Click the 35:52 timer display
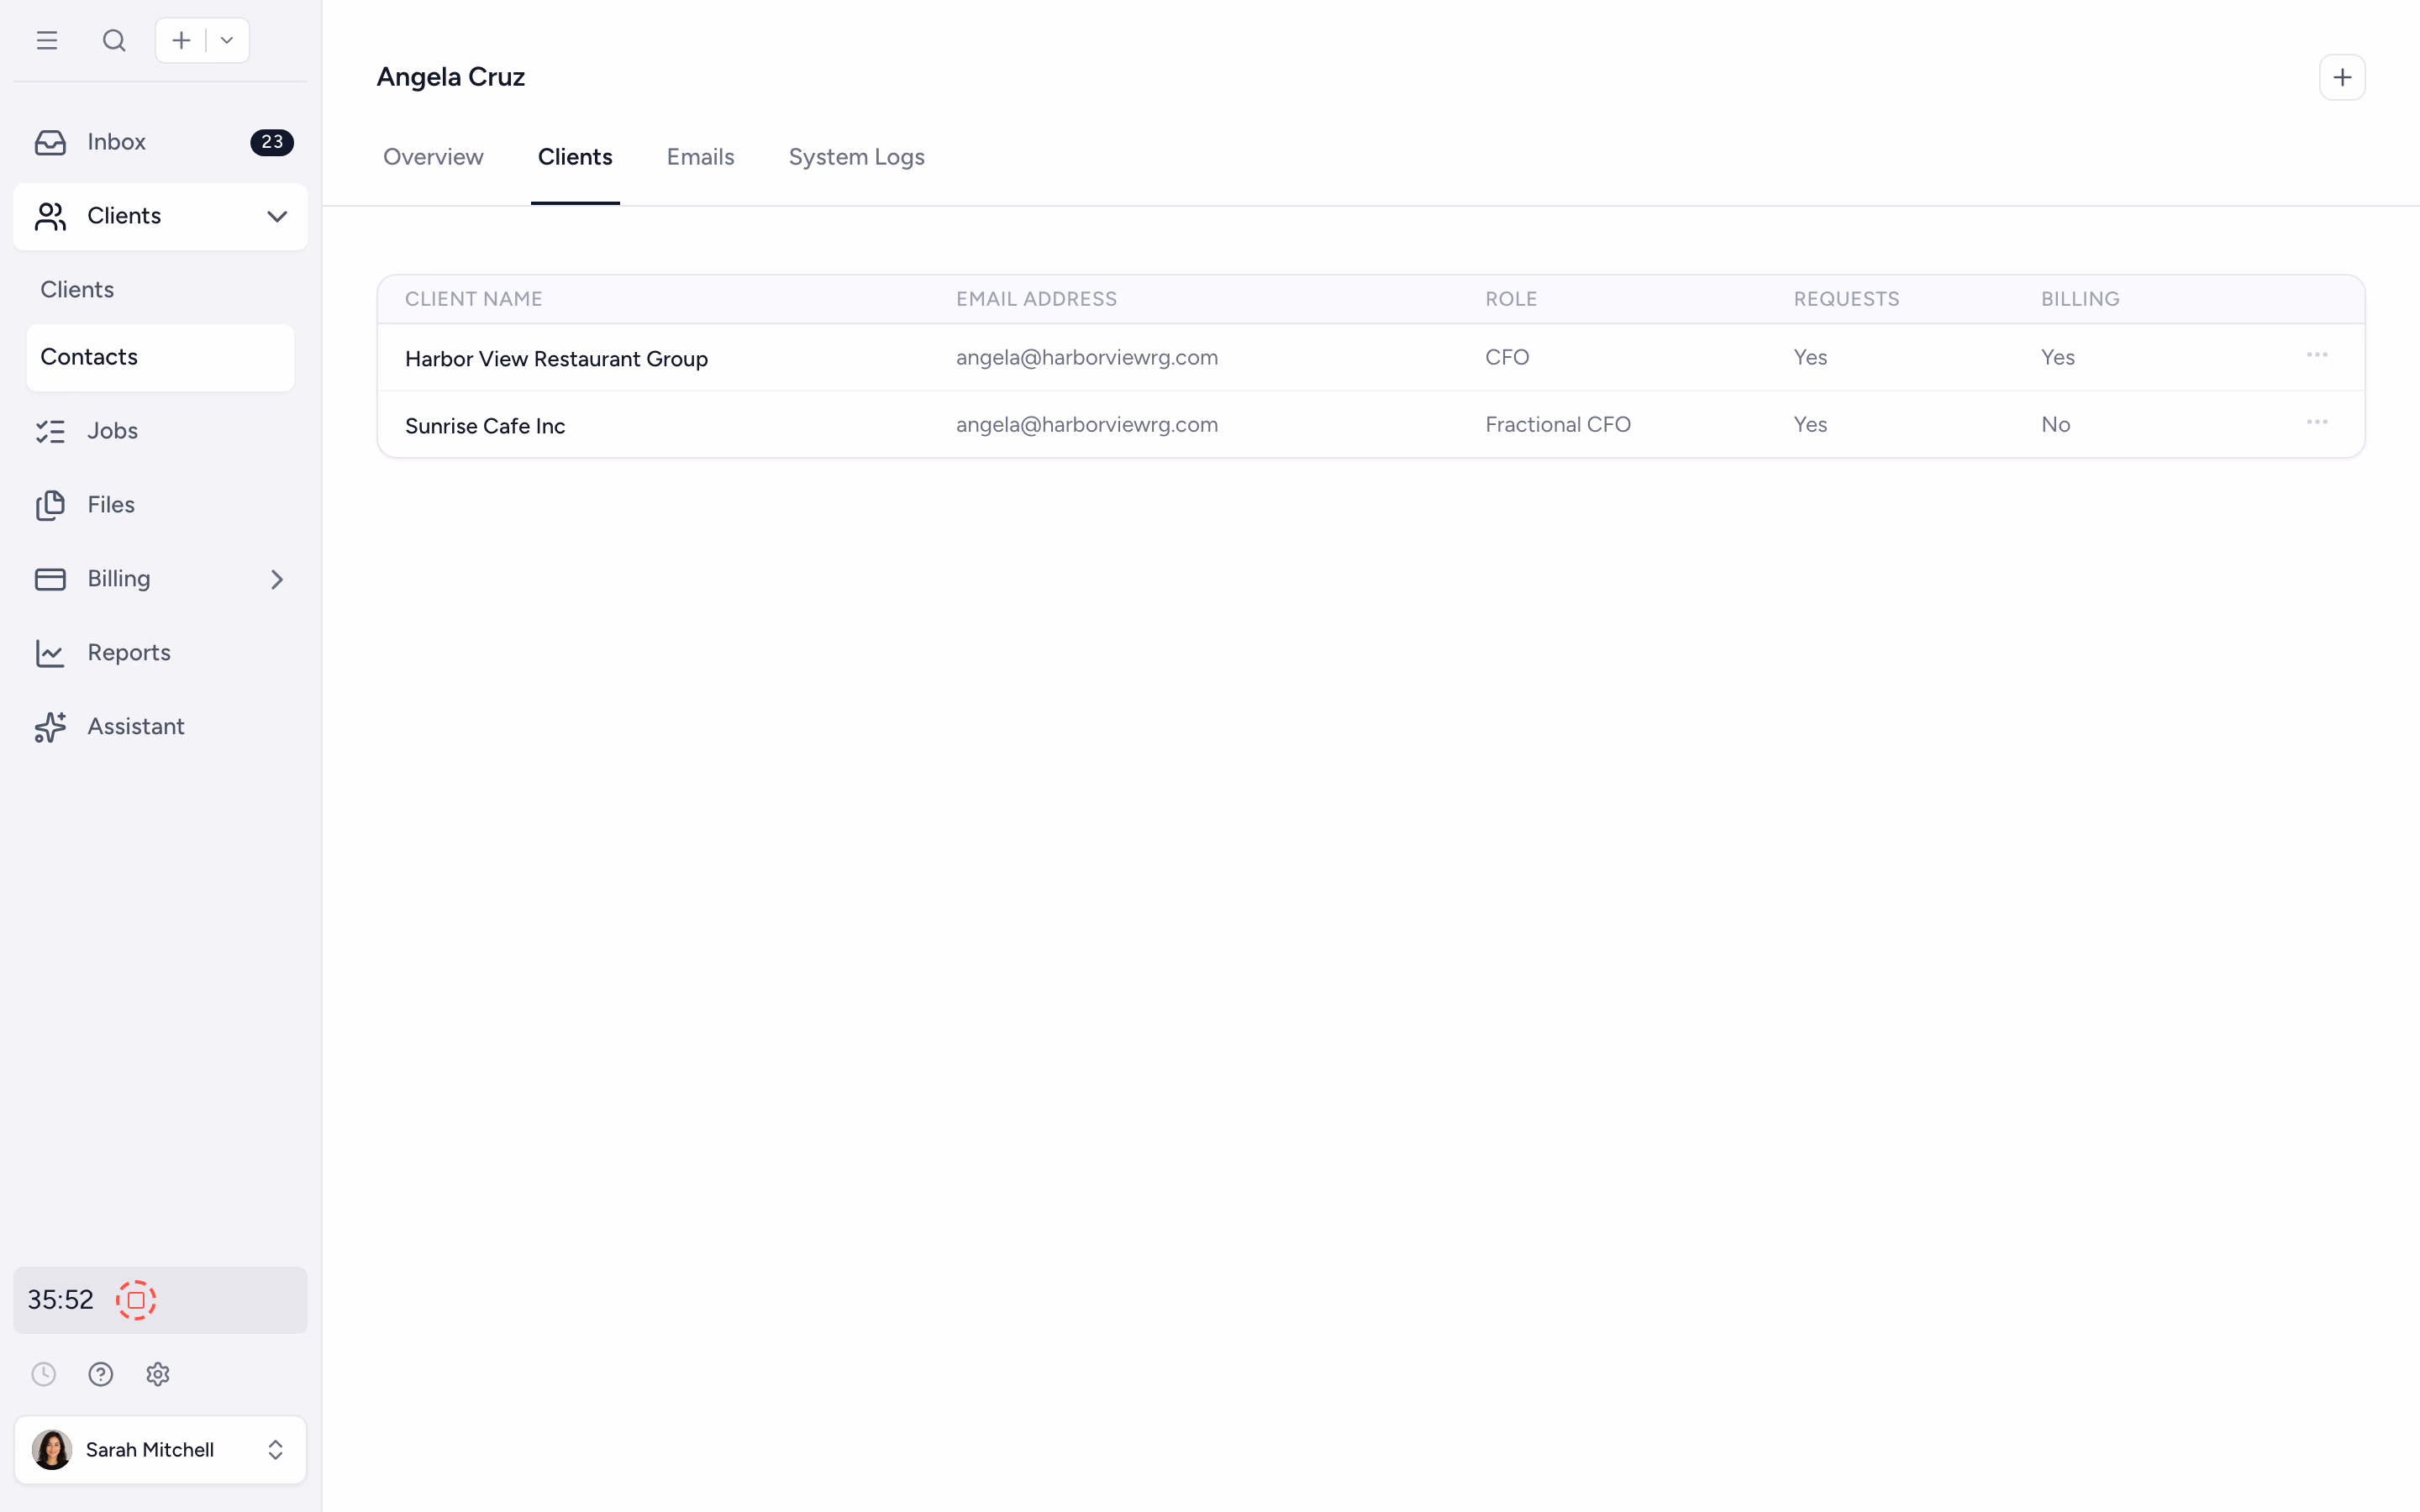The width and height of the screenshot is (2420, 1512). (x=60, y=1300)
